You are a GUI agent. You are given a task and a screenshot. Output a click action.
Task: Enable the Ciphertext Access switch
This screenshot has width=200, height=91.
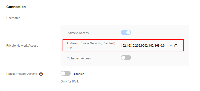coord(126,58)
